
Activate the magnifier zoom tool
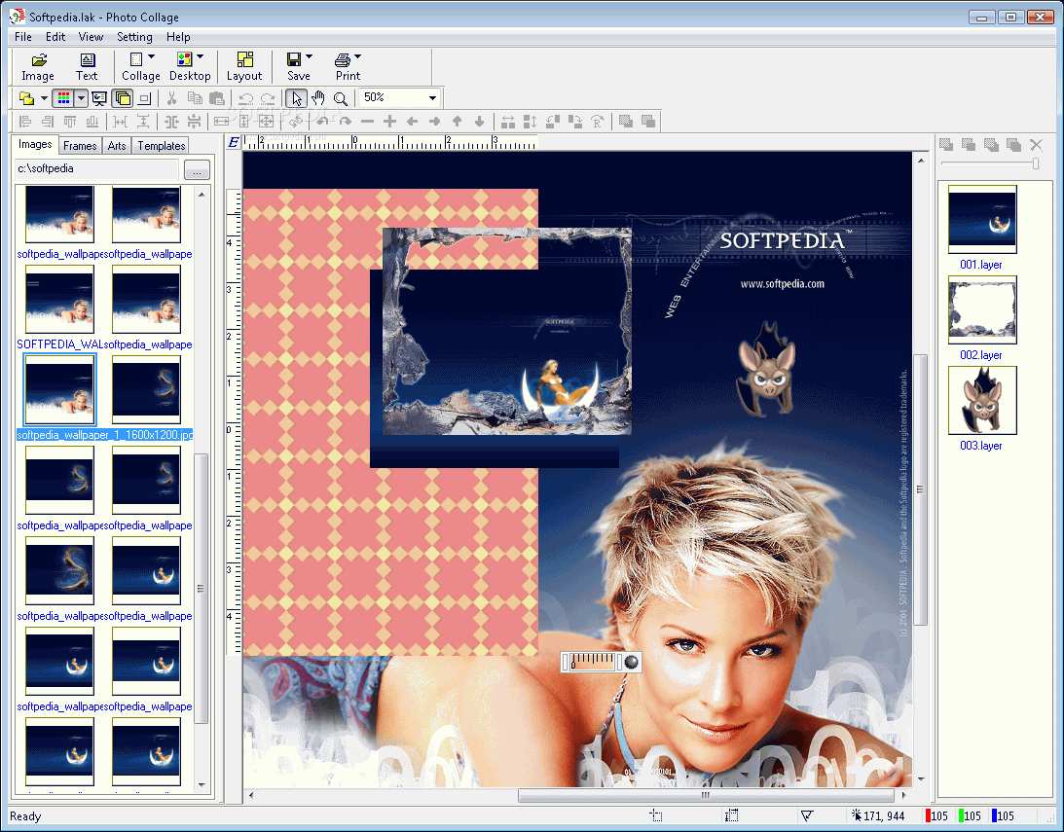pos(341,98)
